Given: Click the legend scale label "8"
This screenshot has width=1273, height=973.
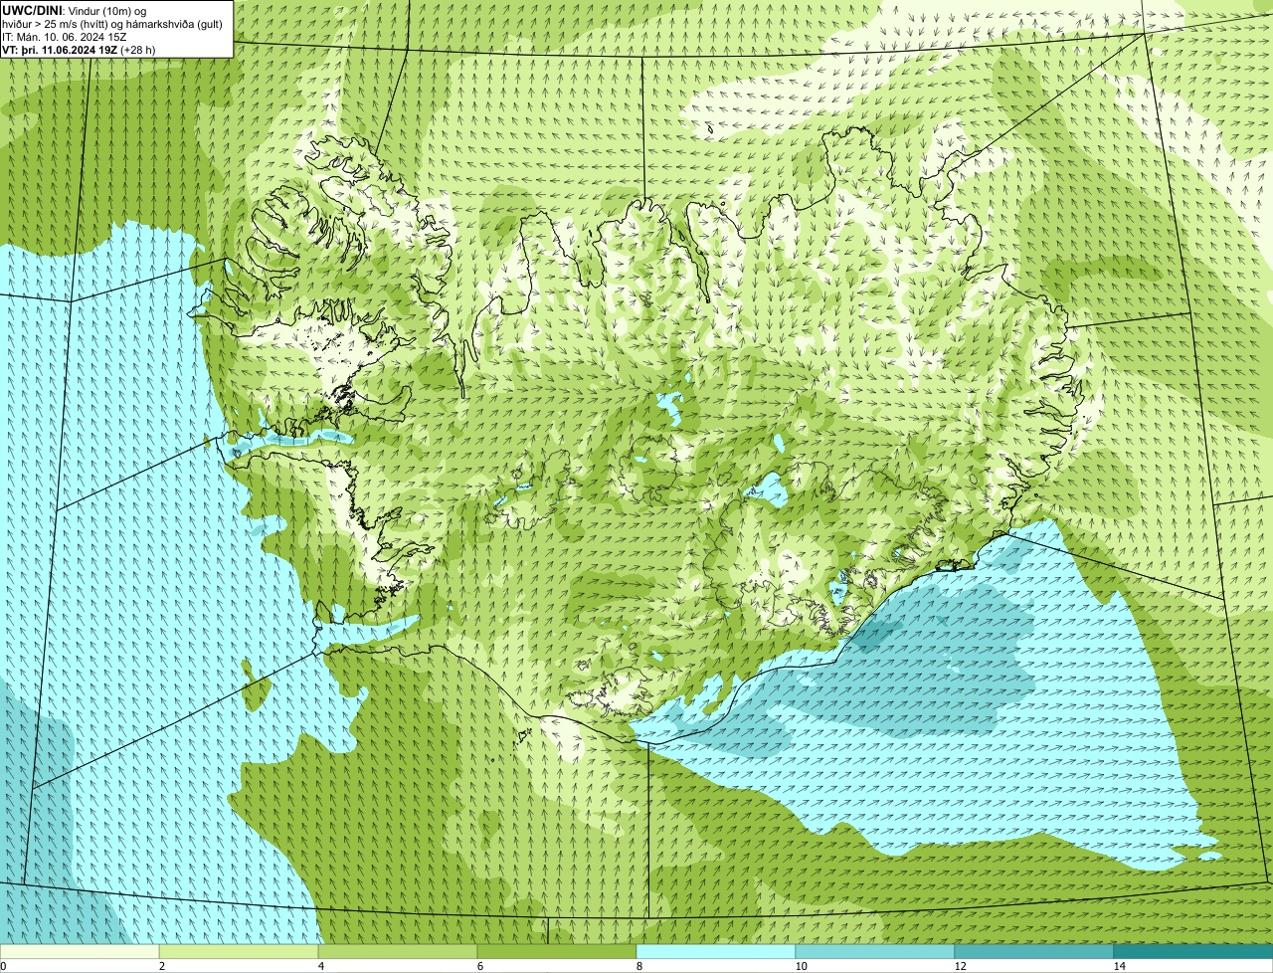Looking at the screenshot, I should (x=638, y=966).
